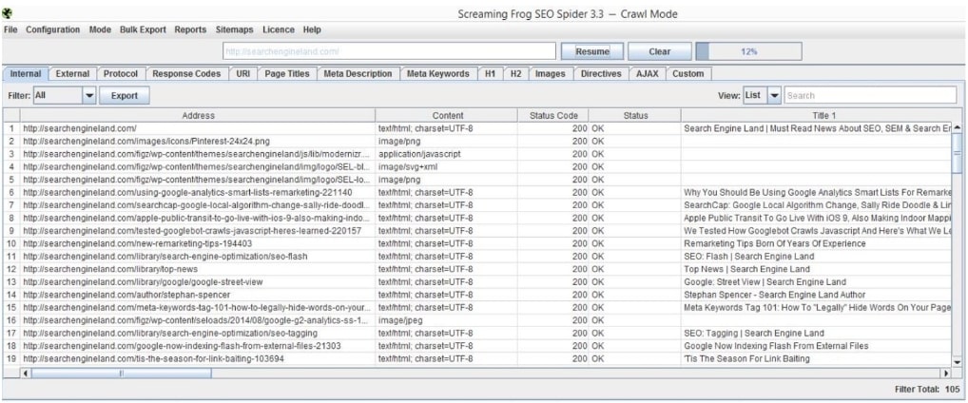This screenshot has height=403, width=968.
Task: Resume the crawl
Action: click(x=592, y=52)
